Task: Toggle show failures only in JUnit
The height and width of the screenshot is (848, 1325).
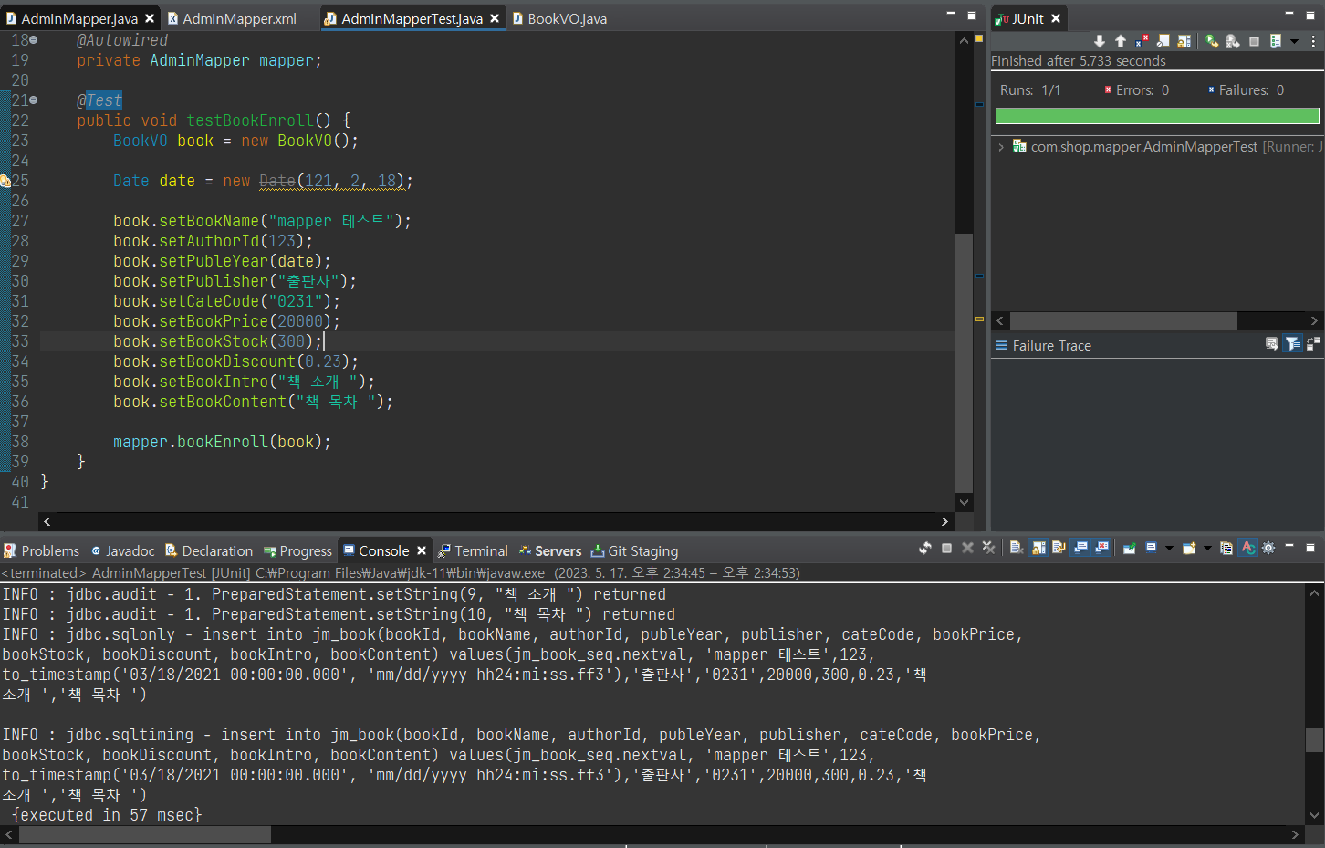Action: point(1142,41)
